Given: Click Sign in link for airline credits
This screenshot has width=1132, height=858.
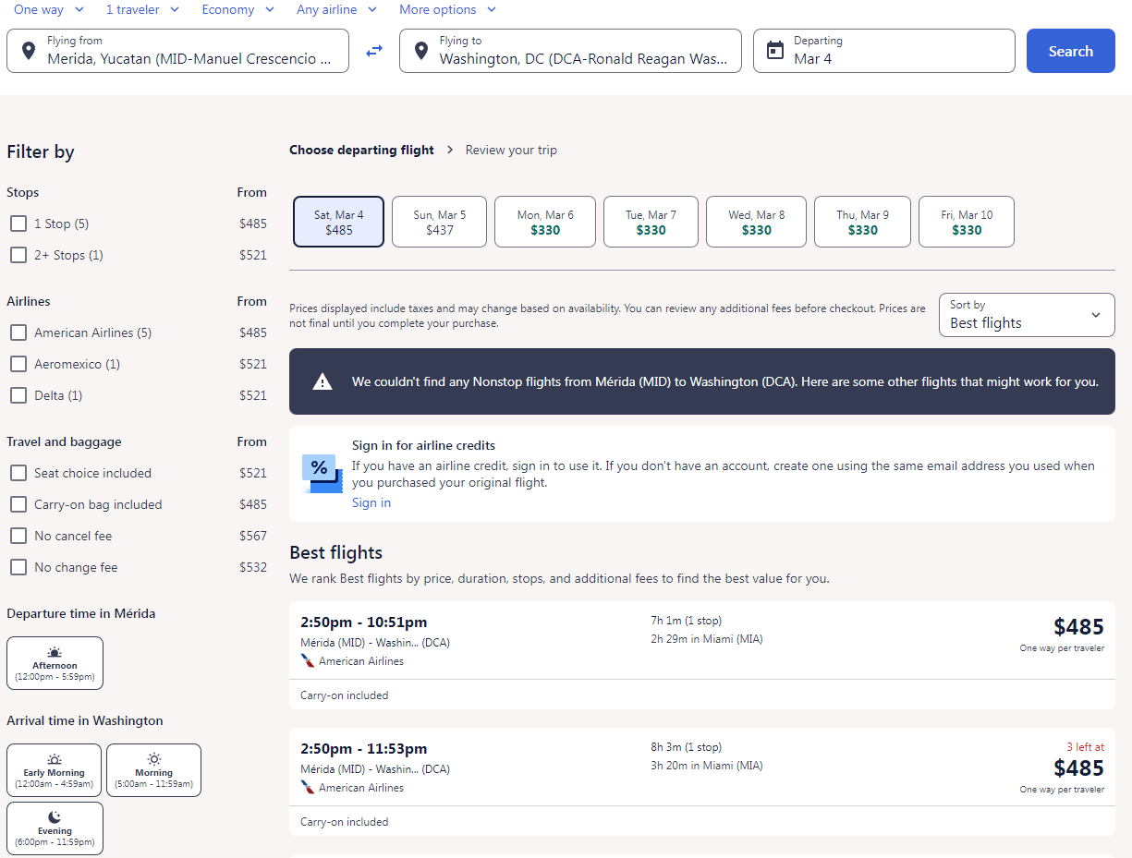Looking at the screenshot, I should click(x=371, y=502).
